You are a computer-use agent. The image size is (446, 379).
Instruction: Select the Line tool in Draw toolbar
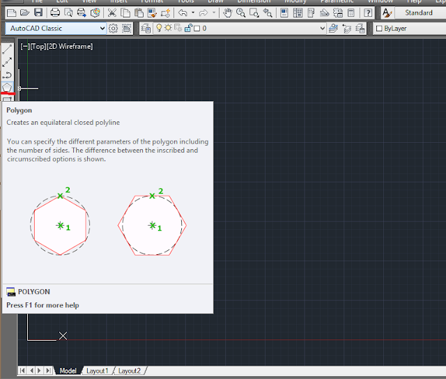7,49
